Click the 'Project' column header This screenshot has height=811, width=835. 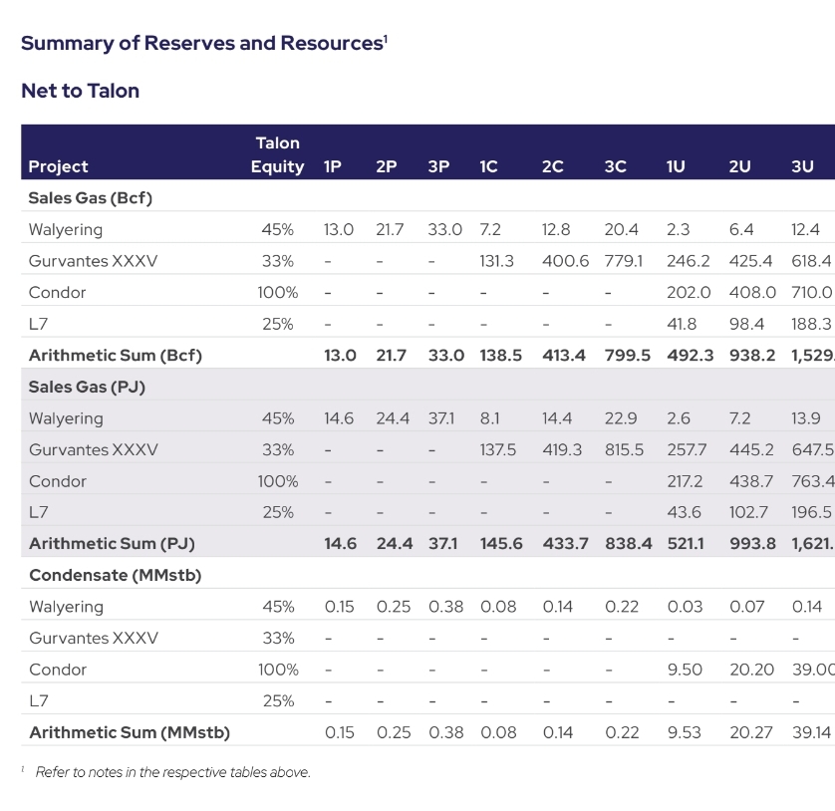point(58,166)
